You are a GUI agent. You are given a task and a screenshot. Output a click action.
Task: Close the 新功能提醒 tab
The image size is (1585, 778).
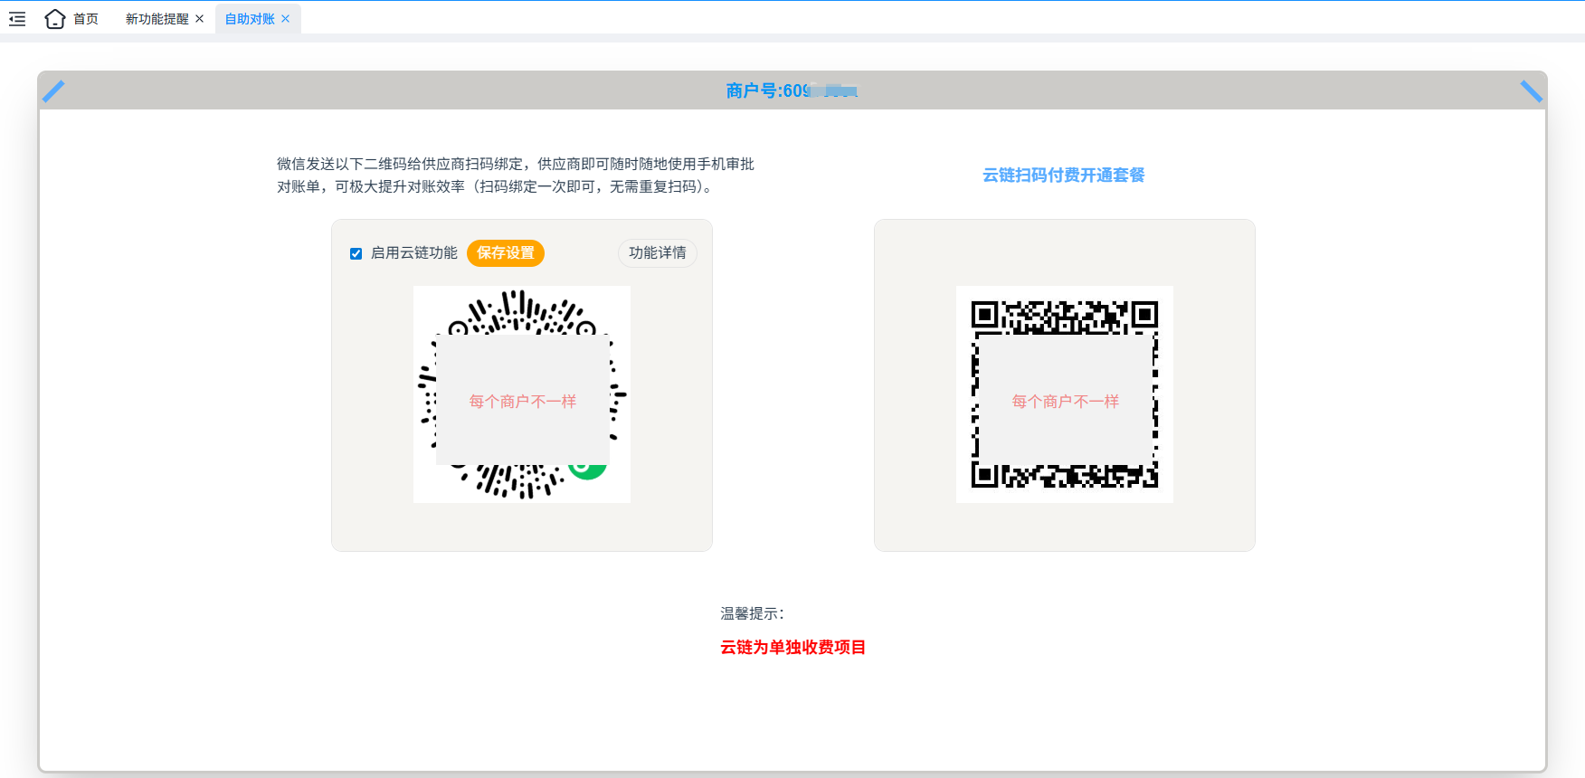tap(200, 19)
